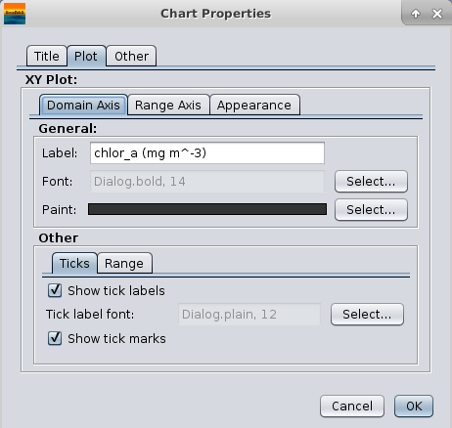Confirm changes with the OK button

[414, 407]
